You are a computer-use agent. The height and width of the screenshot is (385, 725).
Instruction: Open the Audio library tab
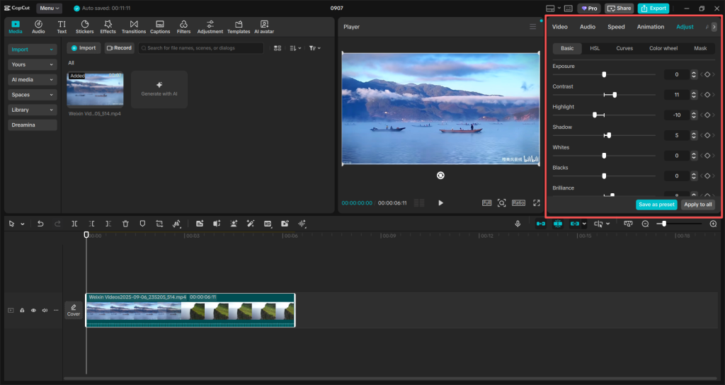tap(38, 27)
